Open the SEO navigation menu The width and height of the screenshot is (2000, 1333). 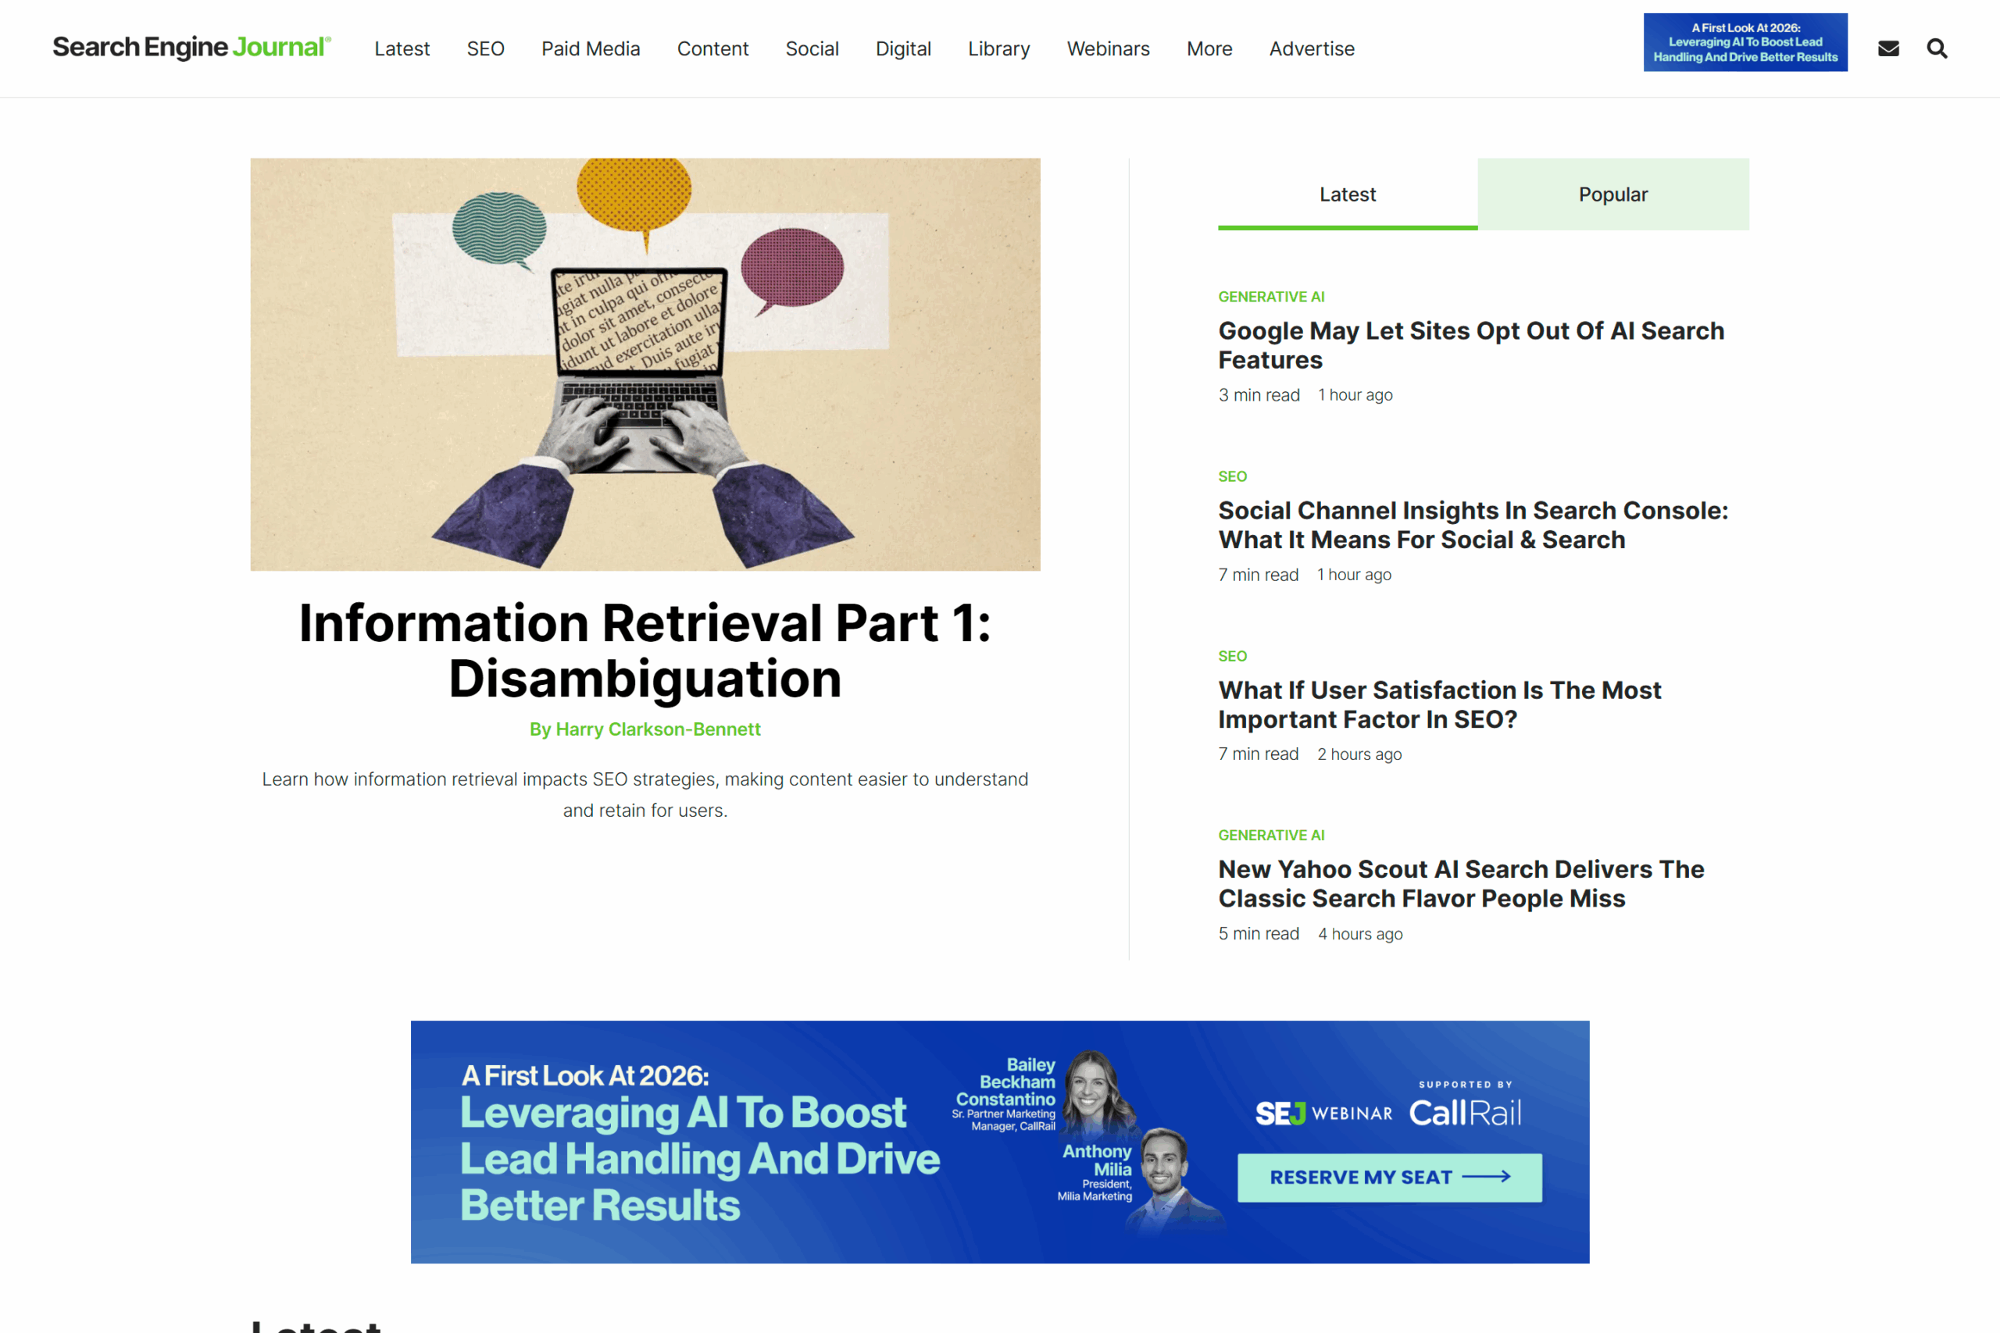[x=484, y=48]
